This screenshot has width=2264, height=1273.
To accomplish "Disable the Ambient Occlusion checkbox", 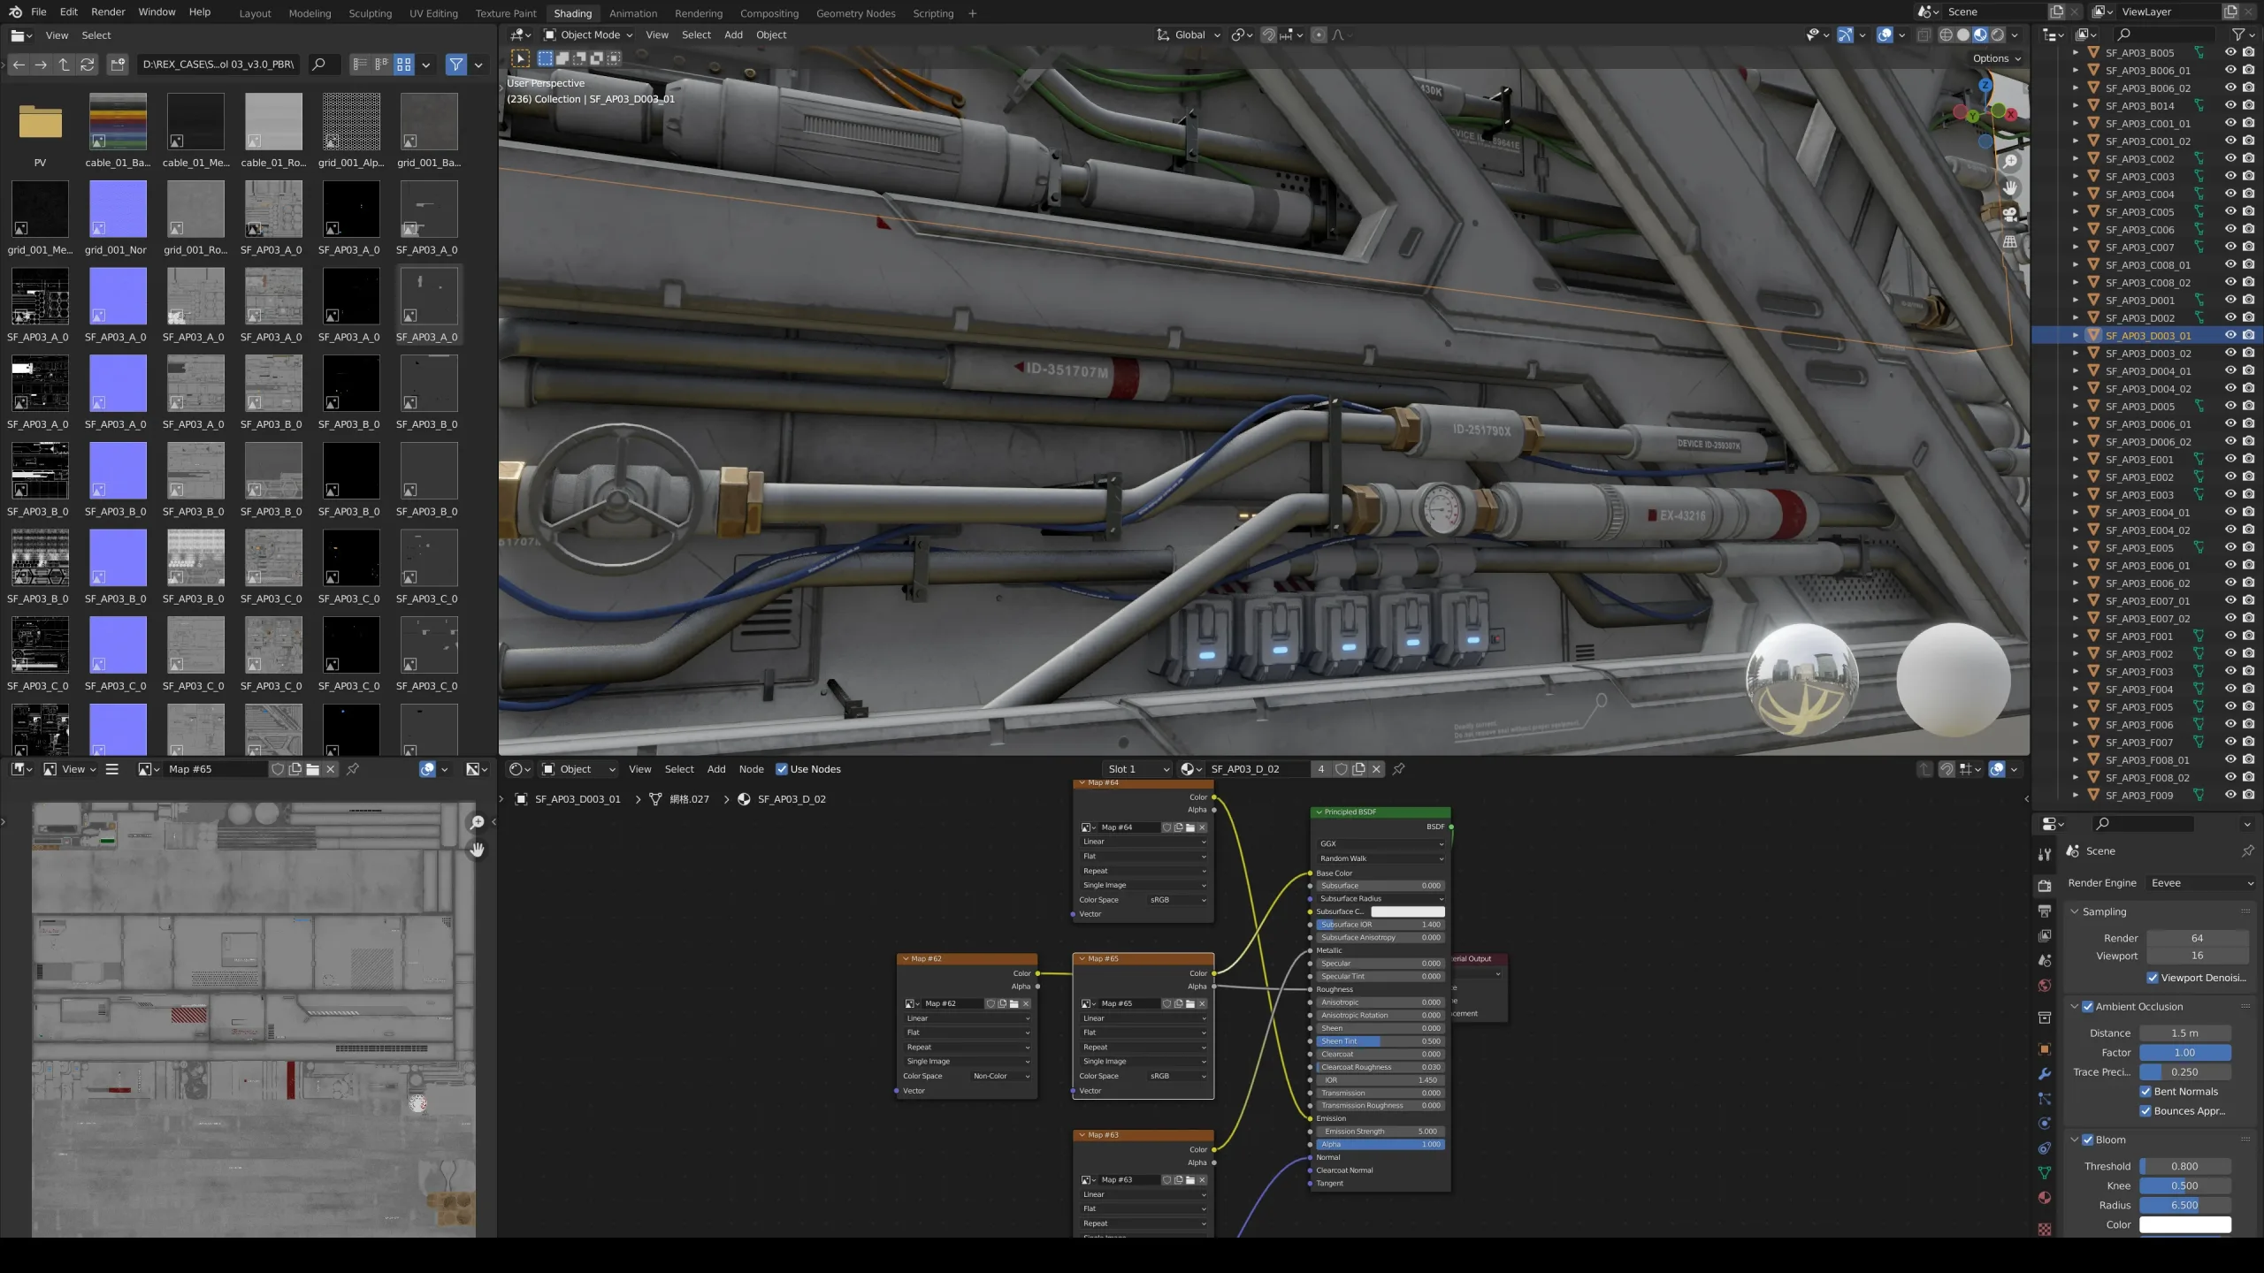I will pyautogui.click(x=2087, y=1007).
